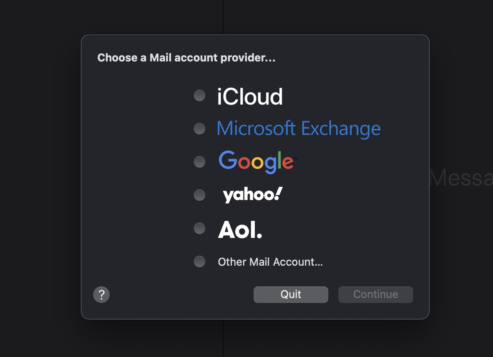Screen dimensions: 493x357
Task: Click the faded Message text behind dialog
Action: (x=461, y=178)
